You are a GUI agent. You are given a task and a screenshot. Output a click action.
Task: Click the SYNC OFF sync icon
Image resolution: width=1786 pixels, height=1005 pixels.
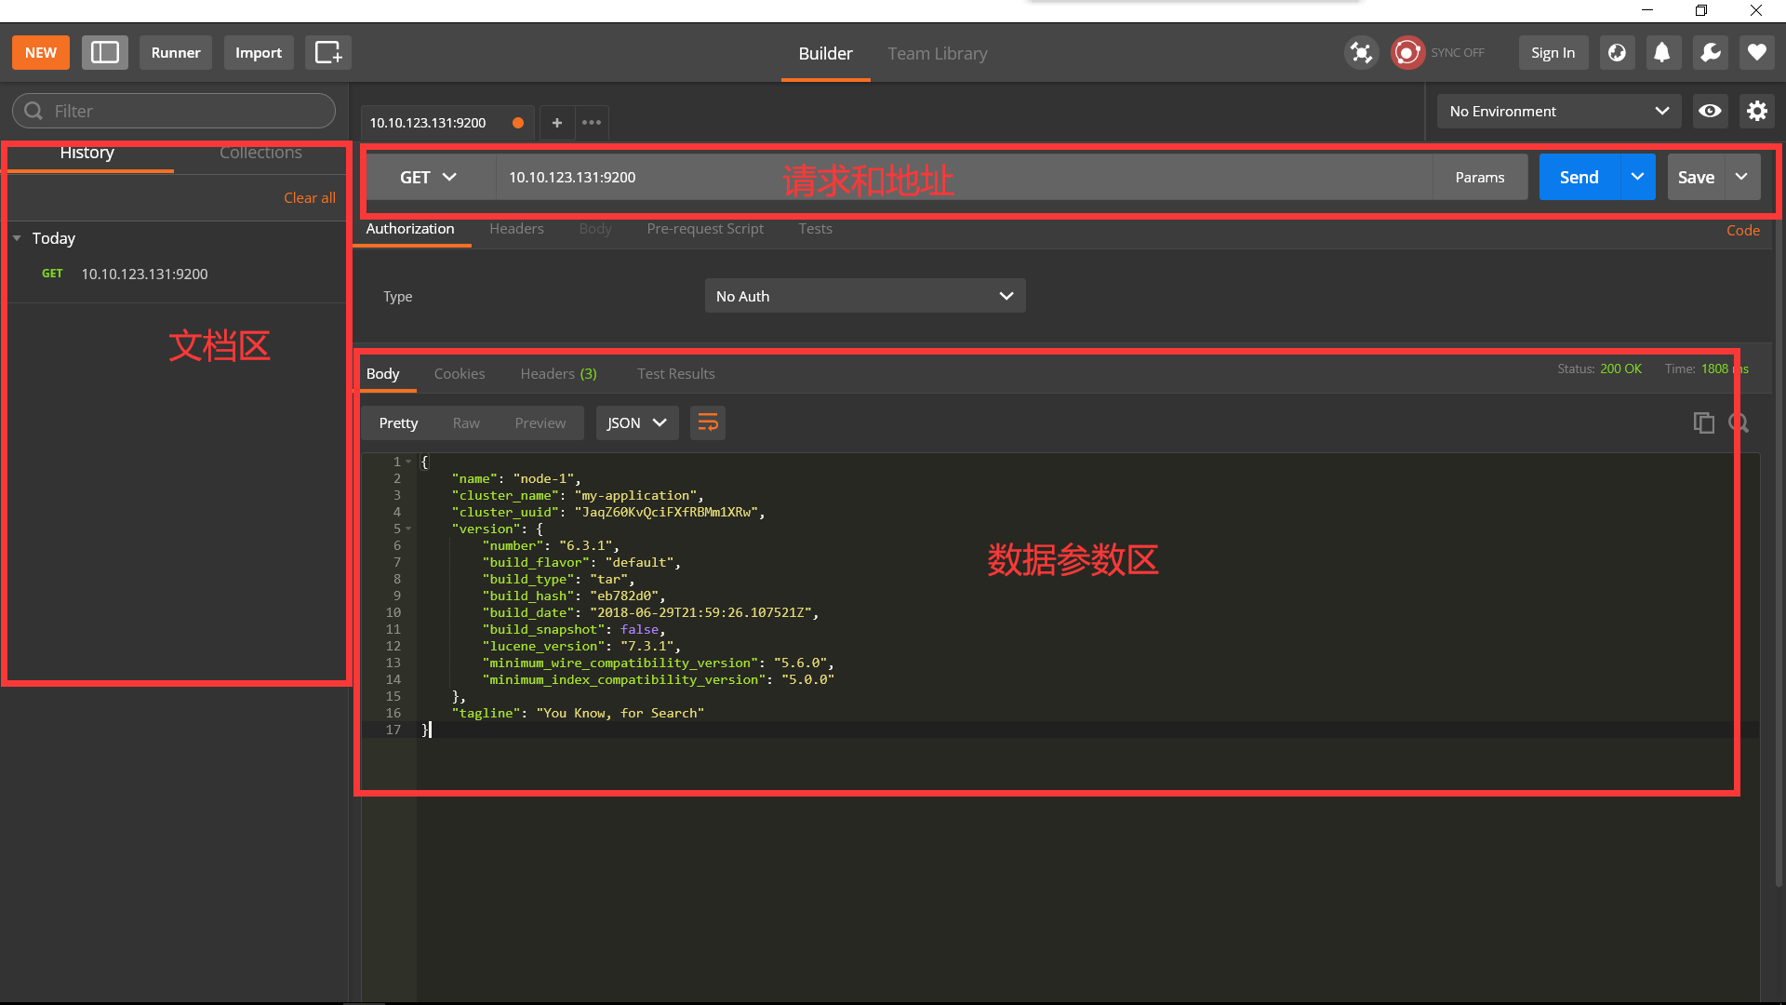pyautogui.click(x=1407, y=53)
